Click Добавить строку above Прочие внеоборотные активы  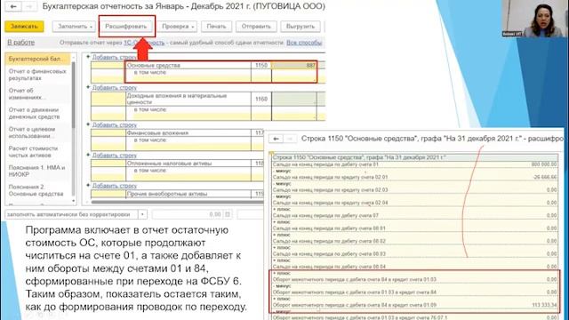coord(115,186)
